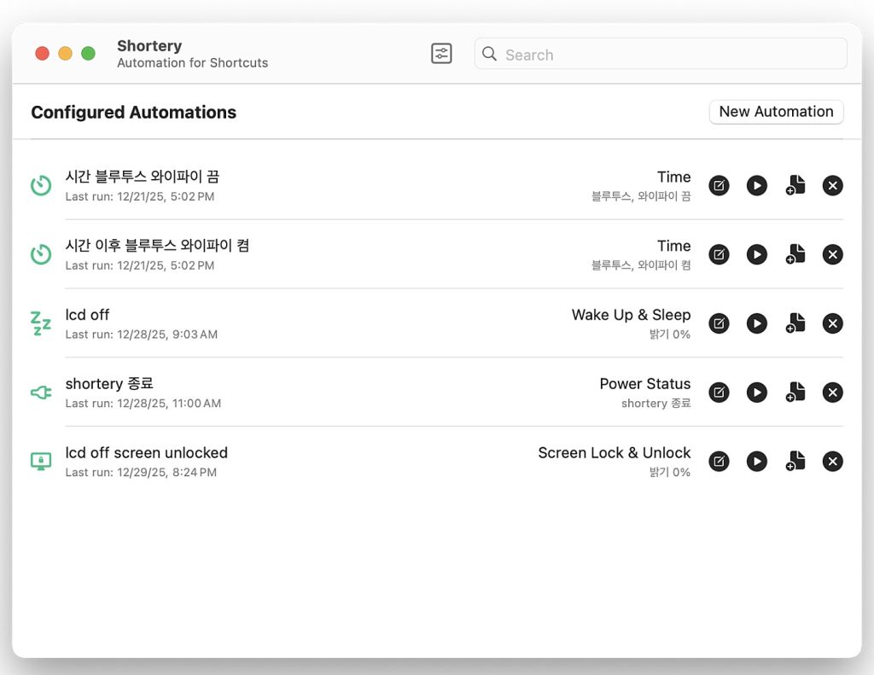Image resolution: width=874 pixels, height=675 pixels.
Task: Edit the 시간 이후 블루투스 와이파이 켬 automation
Action: [720, 254]
